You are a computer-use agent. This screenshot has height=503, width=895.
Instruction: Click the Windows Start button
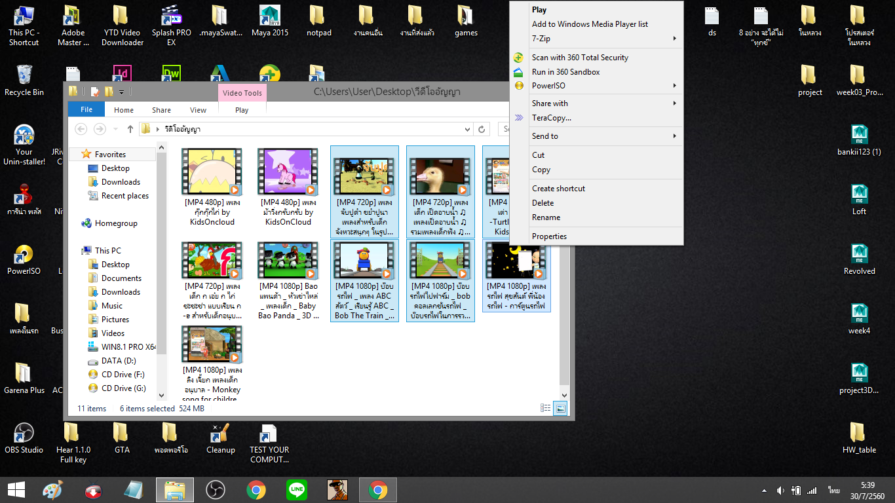click(16, 490)
